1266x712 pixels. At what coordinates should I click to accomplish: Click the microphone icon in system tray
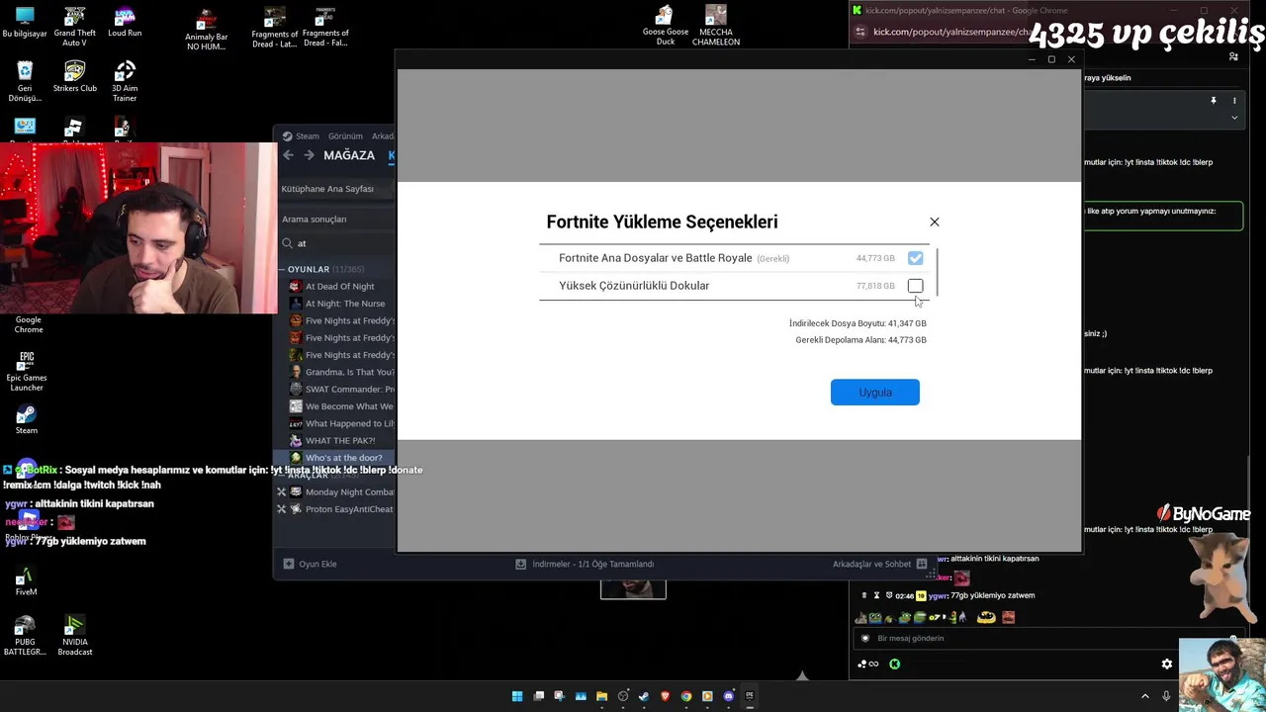(1166, 696)
